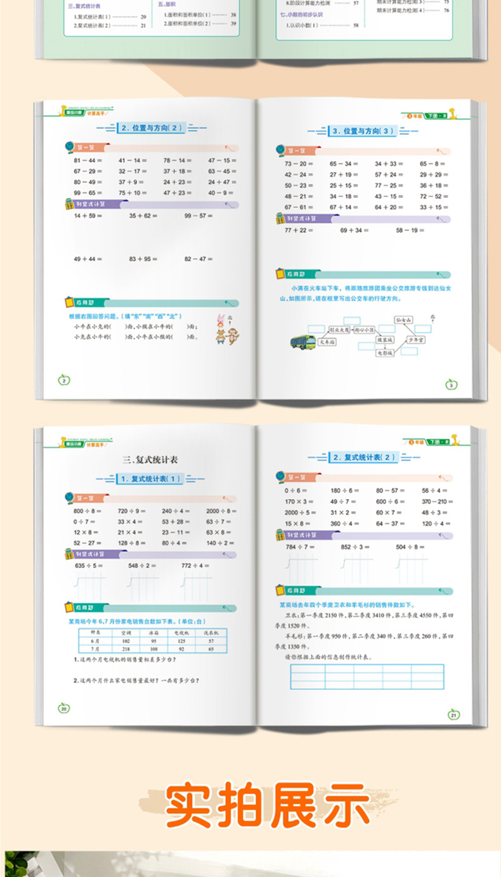Select heading 3. 位置与方向(3)

tap(363, 131)
